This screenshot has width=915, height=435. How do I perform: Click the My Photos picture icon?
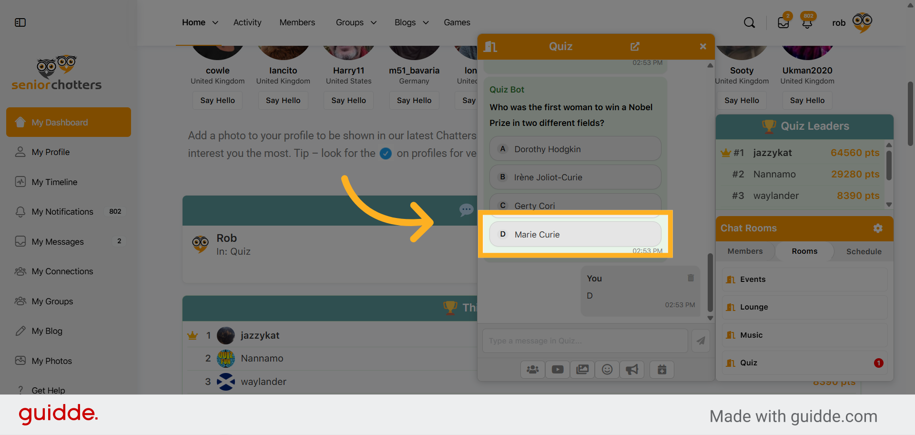coord(20,361)
